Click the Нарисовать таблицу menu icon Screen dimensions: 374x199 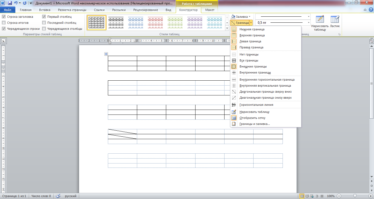(234, 112)
